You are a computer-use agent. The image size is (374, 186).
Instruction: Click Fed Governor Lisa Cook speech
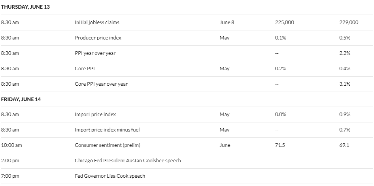point(110,176)
